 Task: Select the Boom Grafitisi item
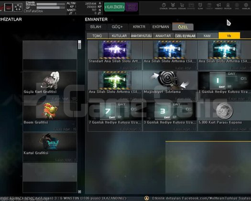click(x=50, y=116)
